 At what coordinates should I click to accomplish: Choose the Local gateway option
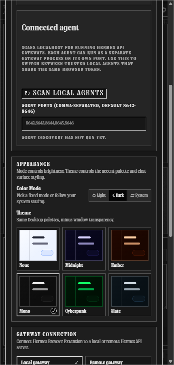49,361
